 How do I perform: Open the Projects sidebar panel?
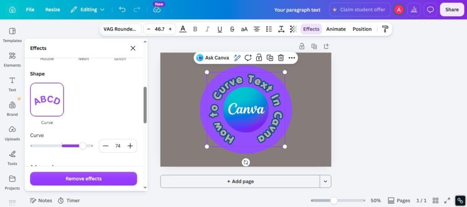(12, 182)
